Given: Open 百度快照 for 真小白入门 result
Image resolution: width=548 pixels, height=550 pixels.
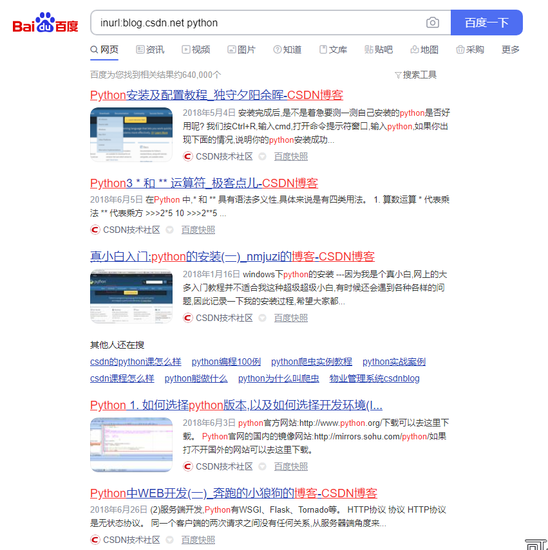Looking at the screenshot, I should pyautogui.click(x=290, y=318).
